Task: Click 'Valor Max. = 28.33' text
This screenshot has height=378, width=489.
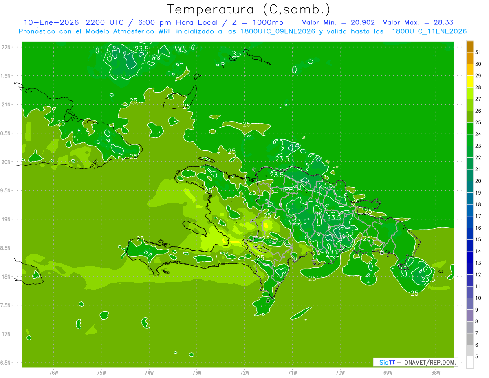Action: click(x=419, y=22)
